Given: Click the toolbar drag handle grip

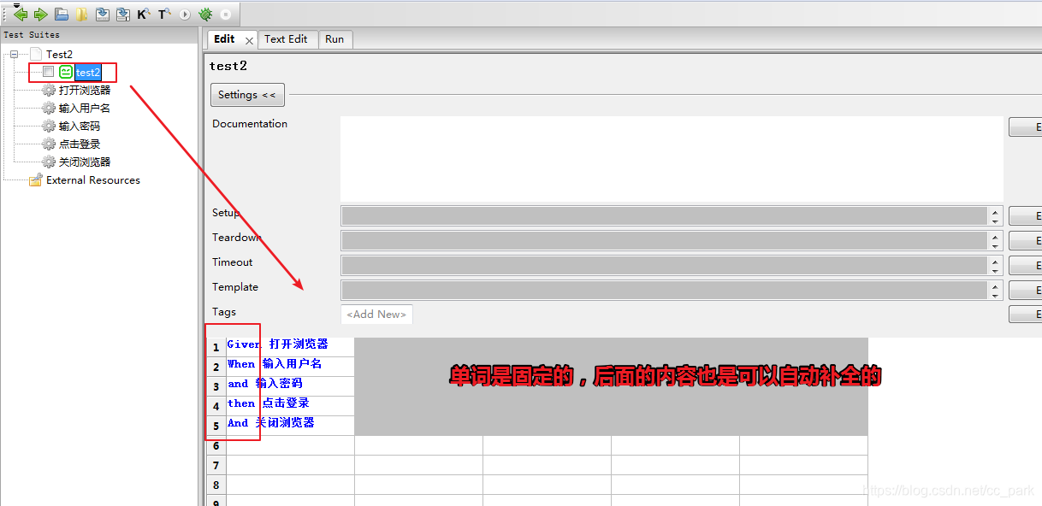Looking at the screenshot, I should [5, 15].
